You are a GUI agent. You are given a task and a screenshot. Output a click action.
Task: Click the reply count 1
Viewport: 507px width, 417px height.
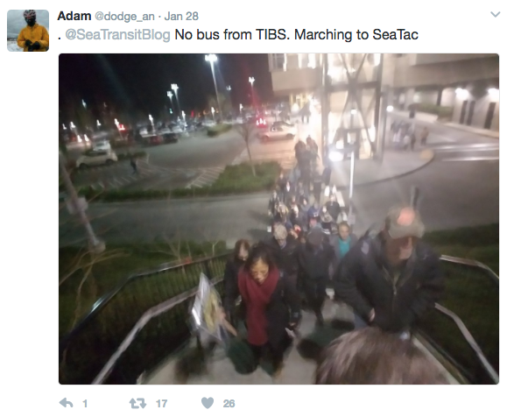[x=85, y=403]
